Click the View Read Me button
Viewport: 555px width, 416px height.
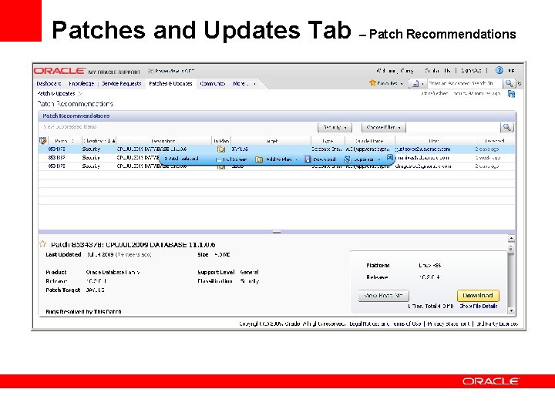(x=383, y=295)
